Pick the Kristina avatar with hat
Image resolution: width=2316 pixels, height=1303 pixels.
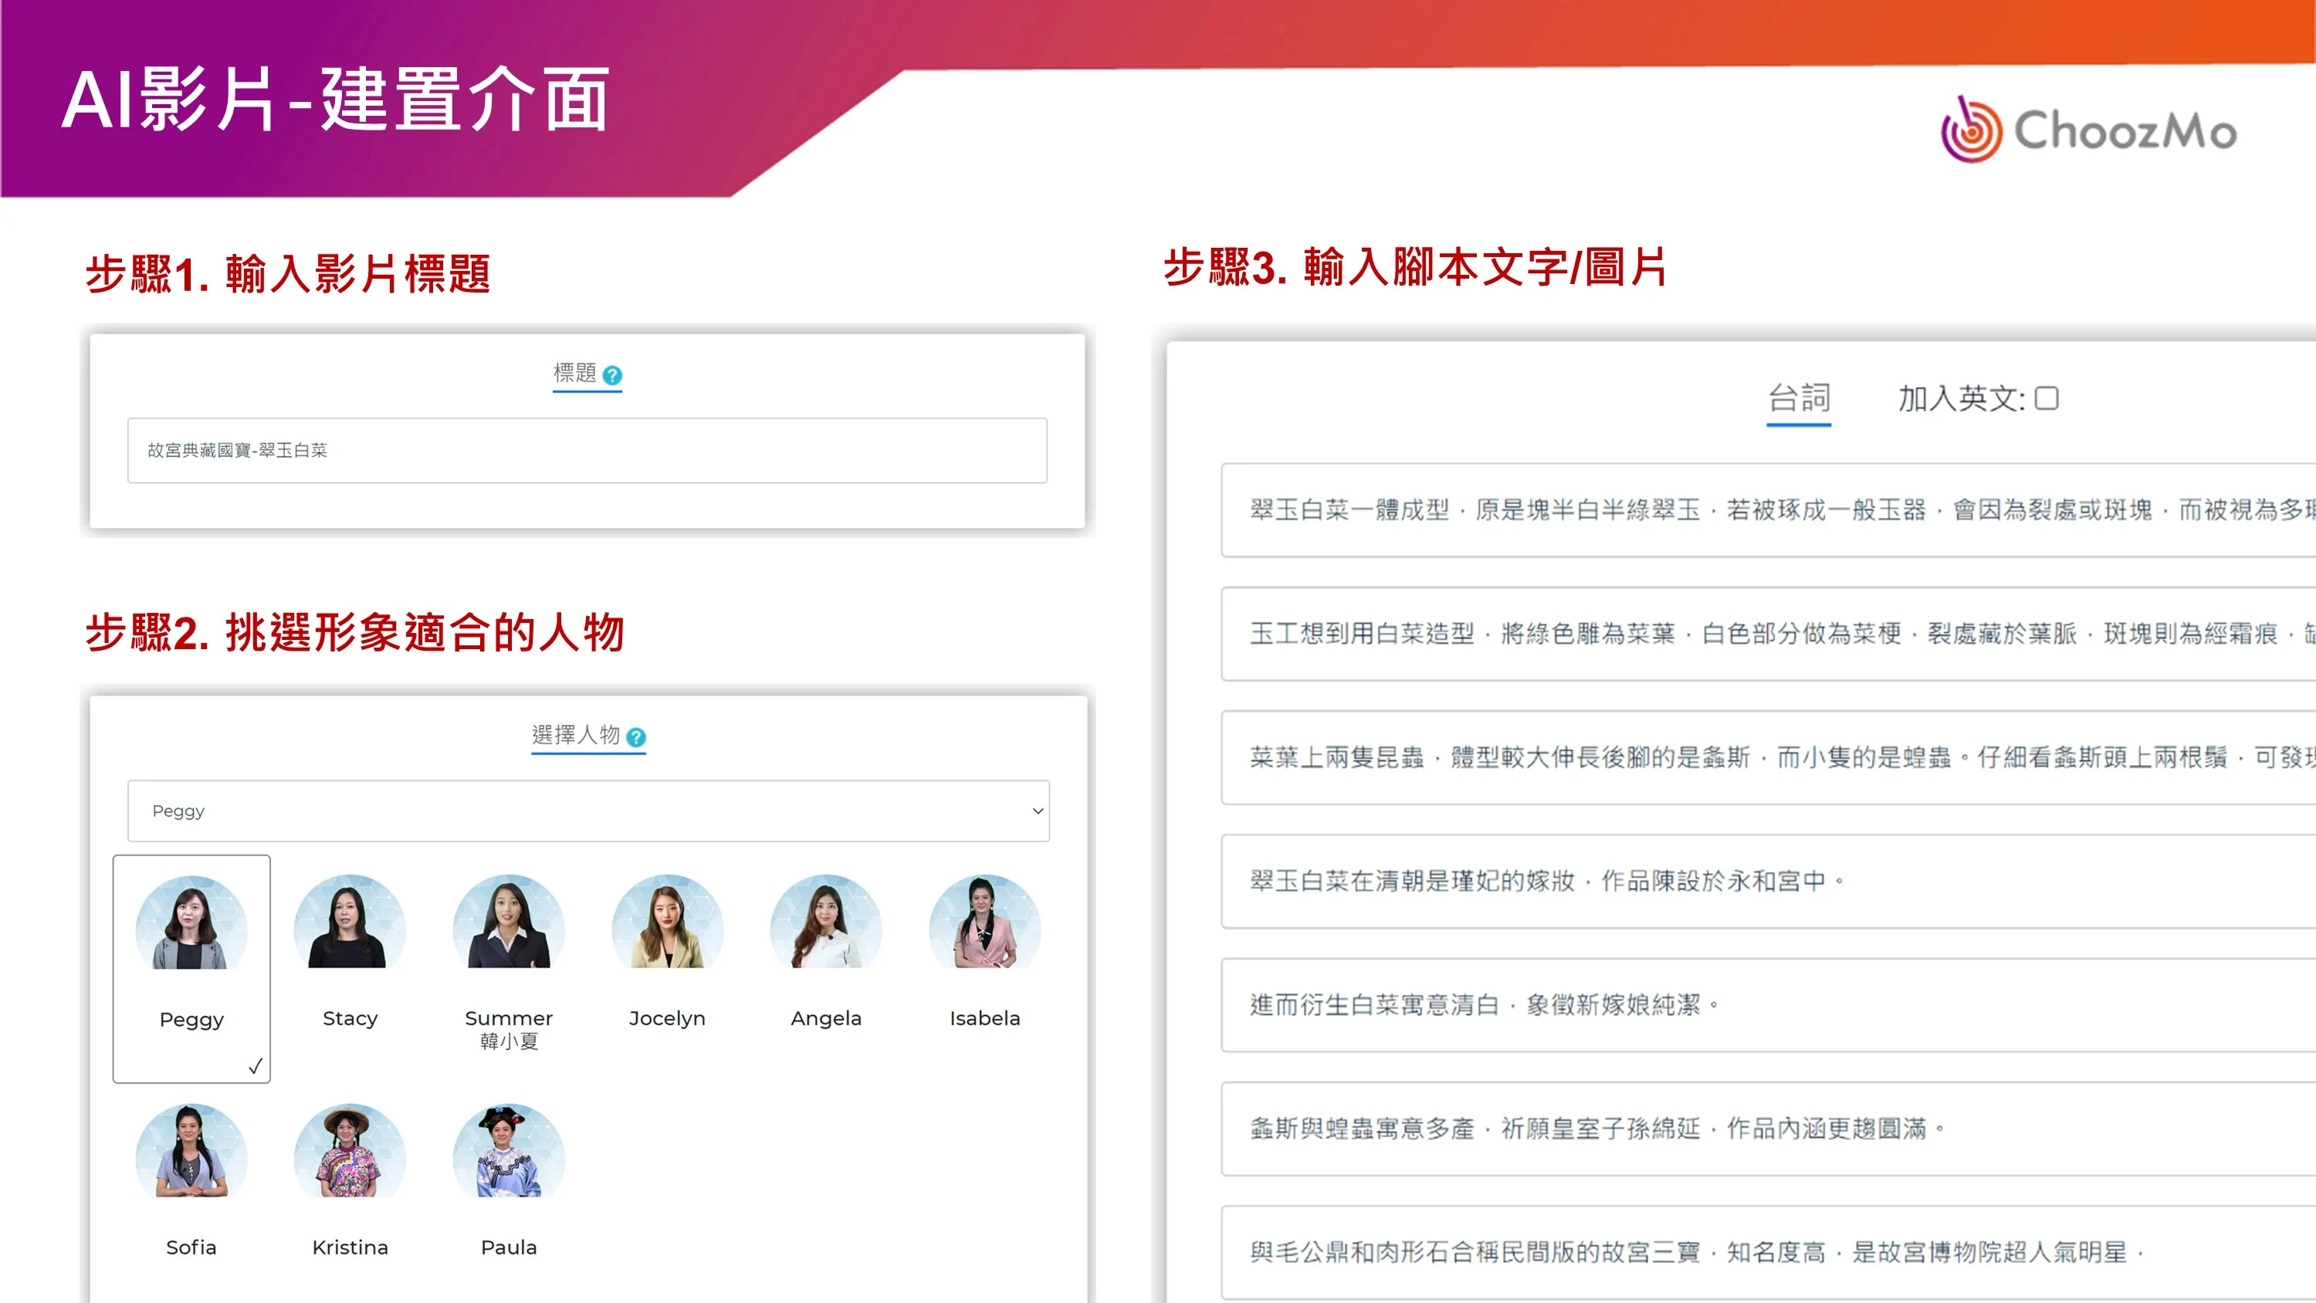pyautogui.click(x=350, y=1154)
